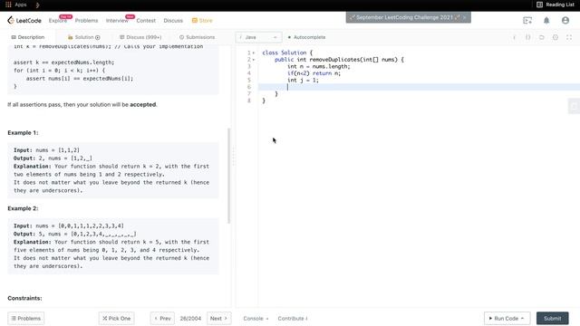Collapse code fold at line 2
Viewport: 580px width, 326px height.
254,60
